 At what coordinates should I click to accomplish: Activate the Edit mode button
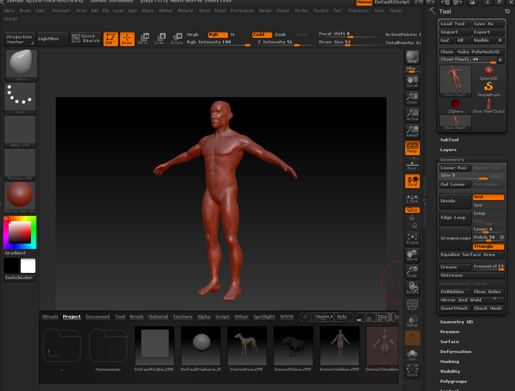click(x=110, y=39)
